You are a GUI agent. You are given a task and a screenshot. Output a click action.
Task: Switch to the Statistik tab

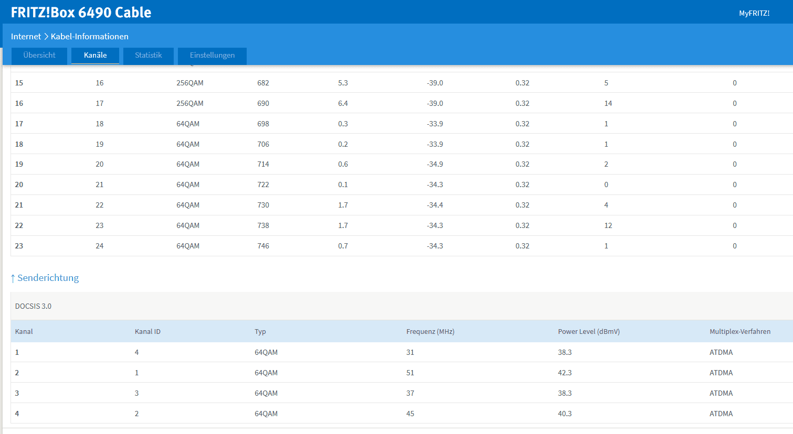point(149,56)
